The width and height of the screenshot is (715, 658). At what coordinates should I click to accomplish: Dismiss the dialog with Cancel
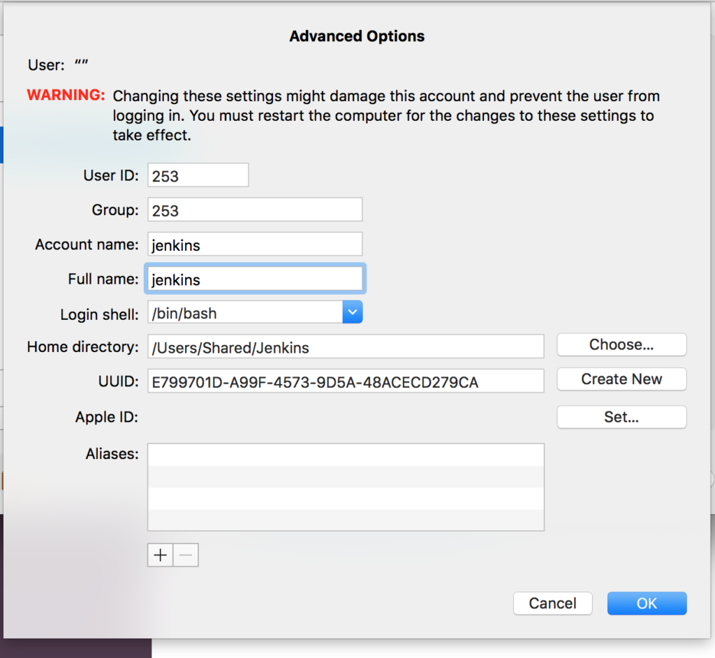coord(552,603)
